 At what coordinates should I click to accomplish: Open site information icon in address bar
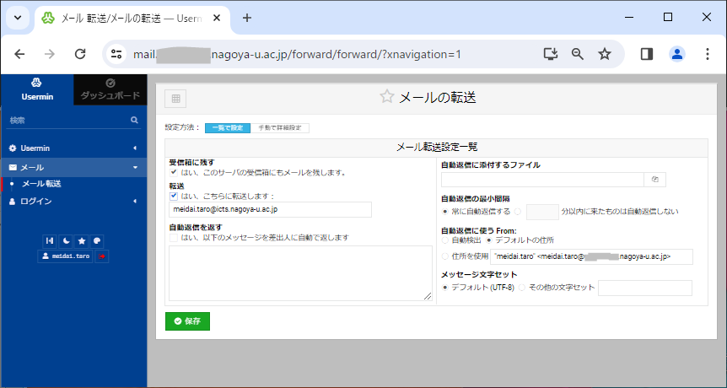pos(116,54)
